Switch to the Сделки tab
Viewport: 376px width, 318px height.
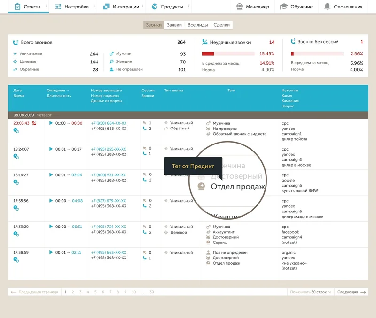point(221,25)
